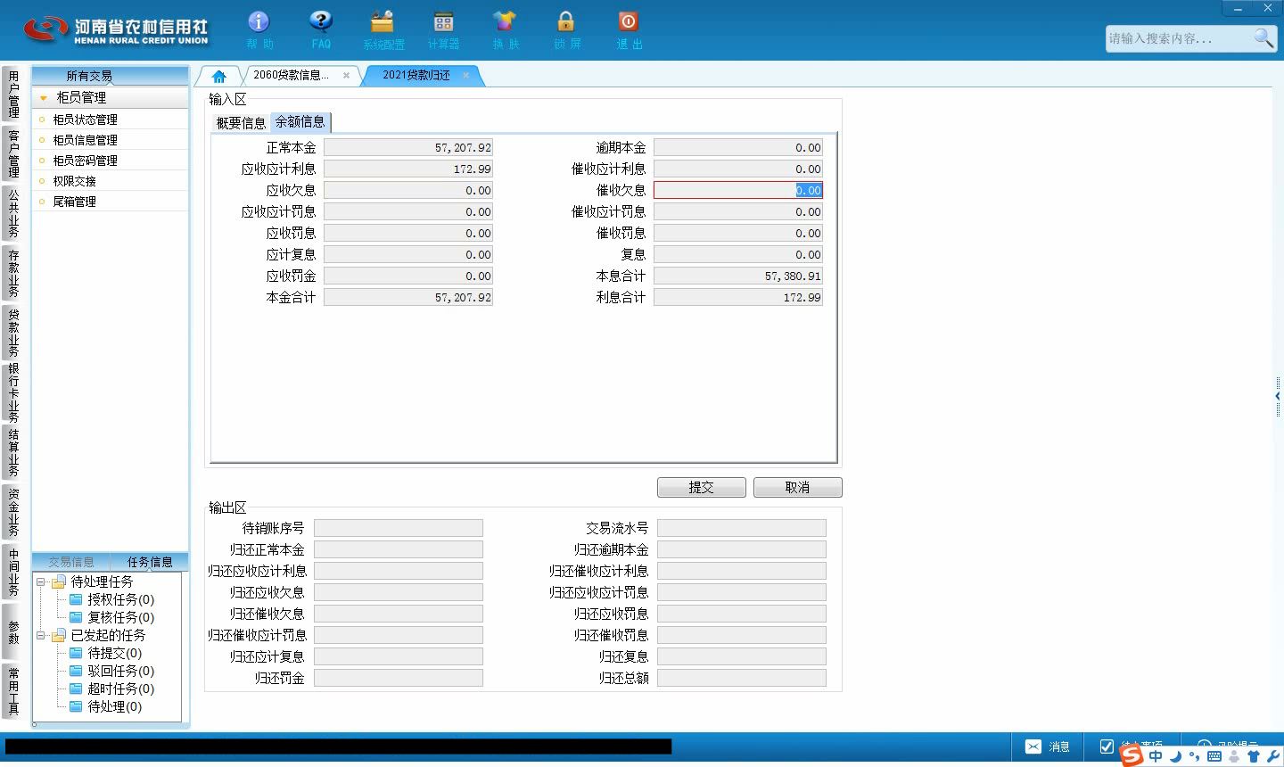Switch to 2060贷款信息 tab
The image size is (1284, 767).
point(291,76)
